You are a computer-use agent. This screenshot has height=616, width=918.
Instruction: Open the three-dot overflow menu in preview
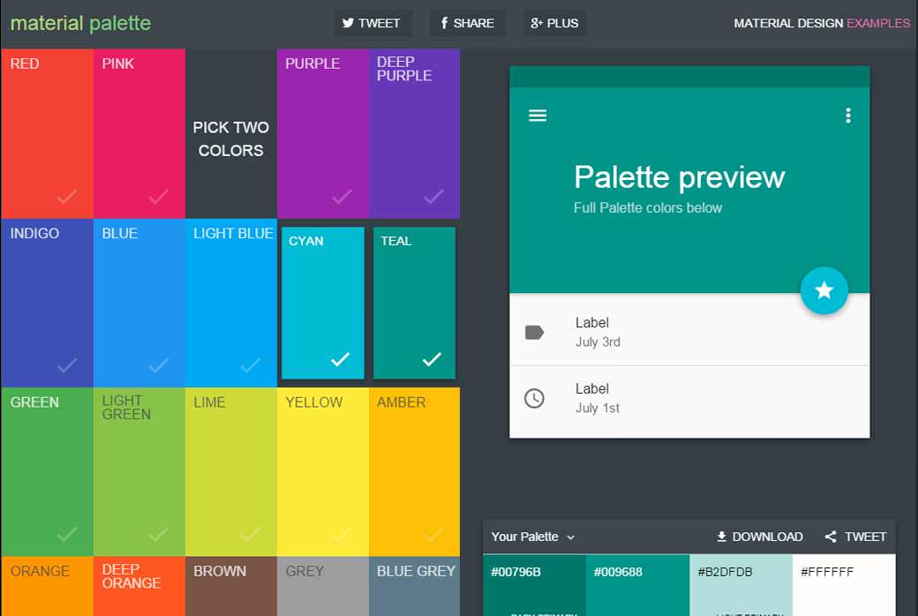[x=848, y=115]
